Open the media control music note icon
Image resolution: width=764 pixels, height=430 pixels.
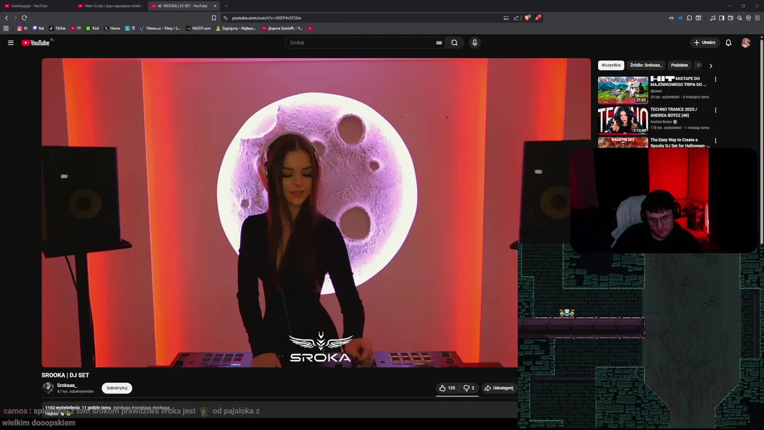(713, 18)
